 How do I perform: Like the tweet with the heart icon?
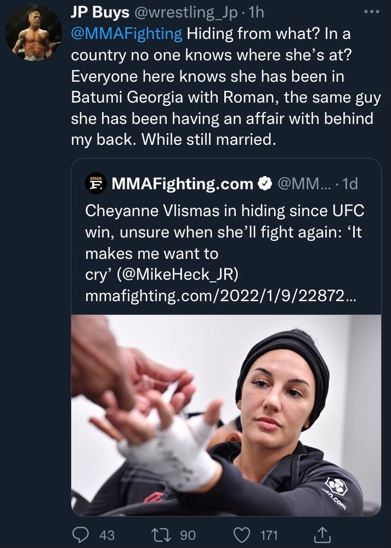point(240,534)
